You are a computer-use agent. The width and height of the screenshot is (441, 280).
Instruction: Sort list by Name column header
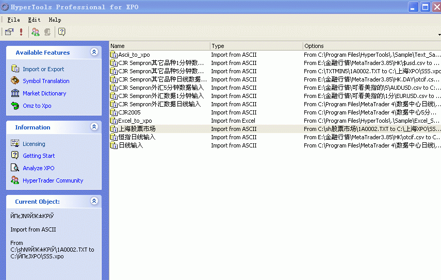(x=159, y=46)
